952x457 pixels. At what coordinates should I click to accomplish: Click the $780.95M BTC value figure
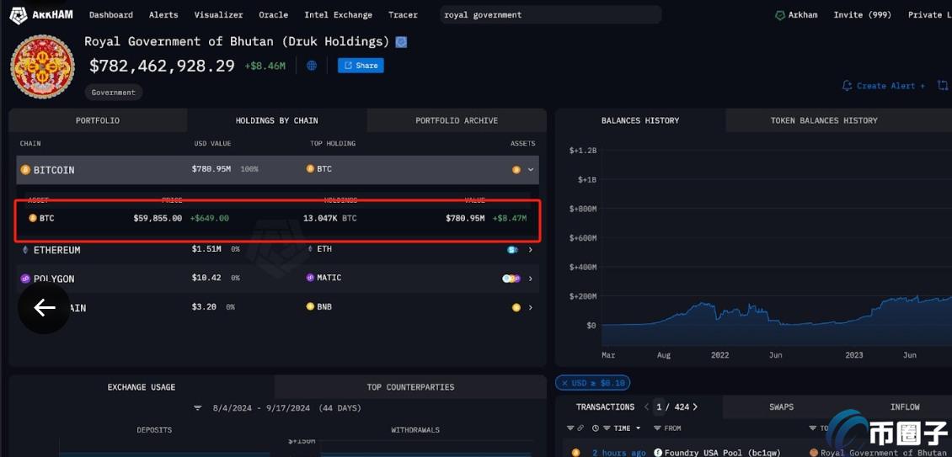[465, 218]
